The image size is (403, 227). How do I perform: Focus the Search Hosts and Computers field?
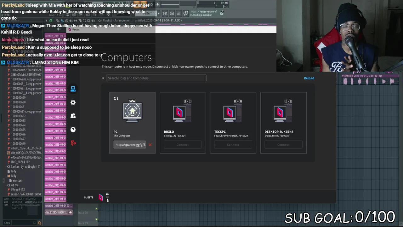[x=156, y=78]
